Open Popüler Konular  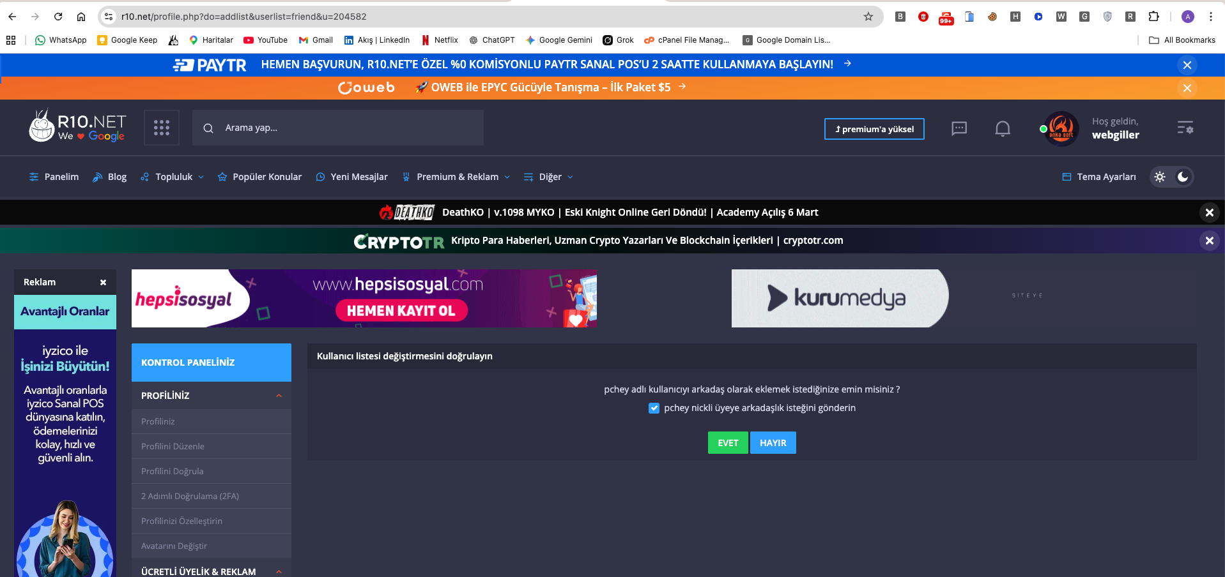[x=259, y=177]
